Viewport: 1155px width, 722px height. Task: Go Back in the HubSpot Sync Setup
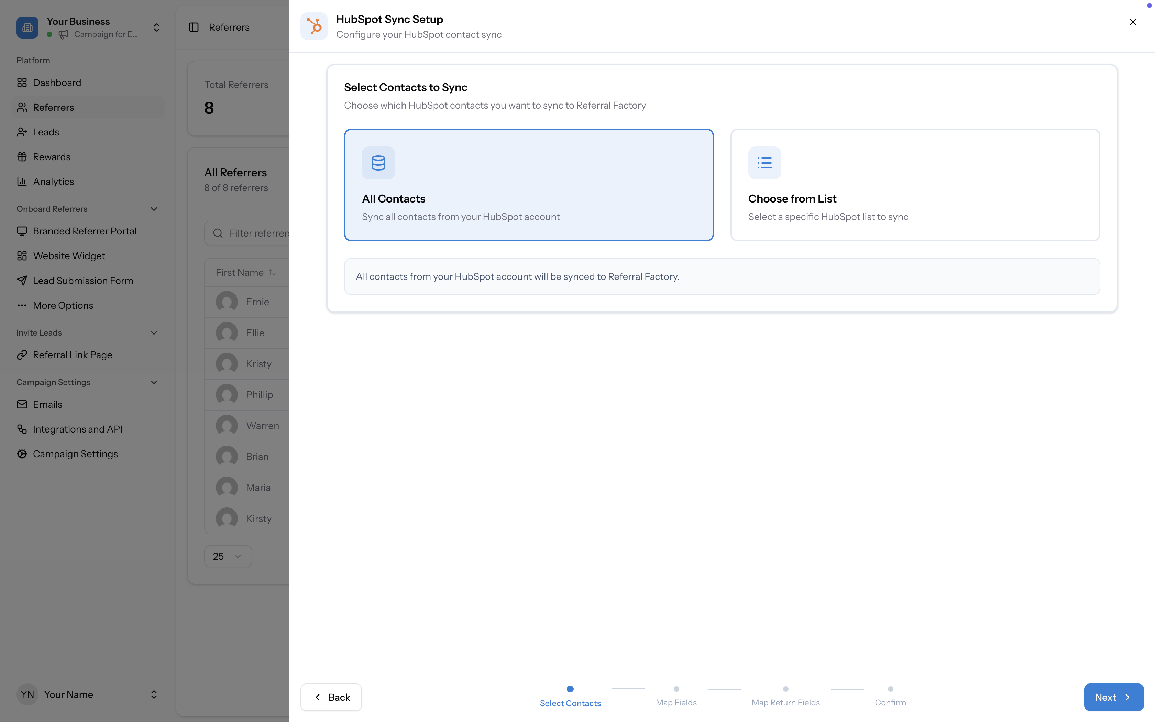[331, 697]
